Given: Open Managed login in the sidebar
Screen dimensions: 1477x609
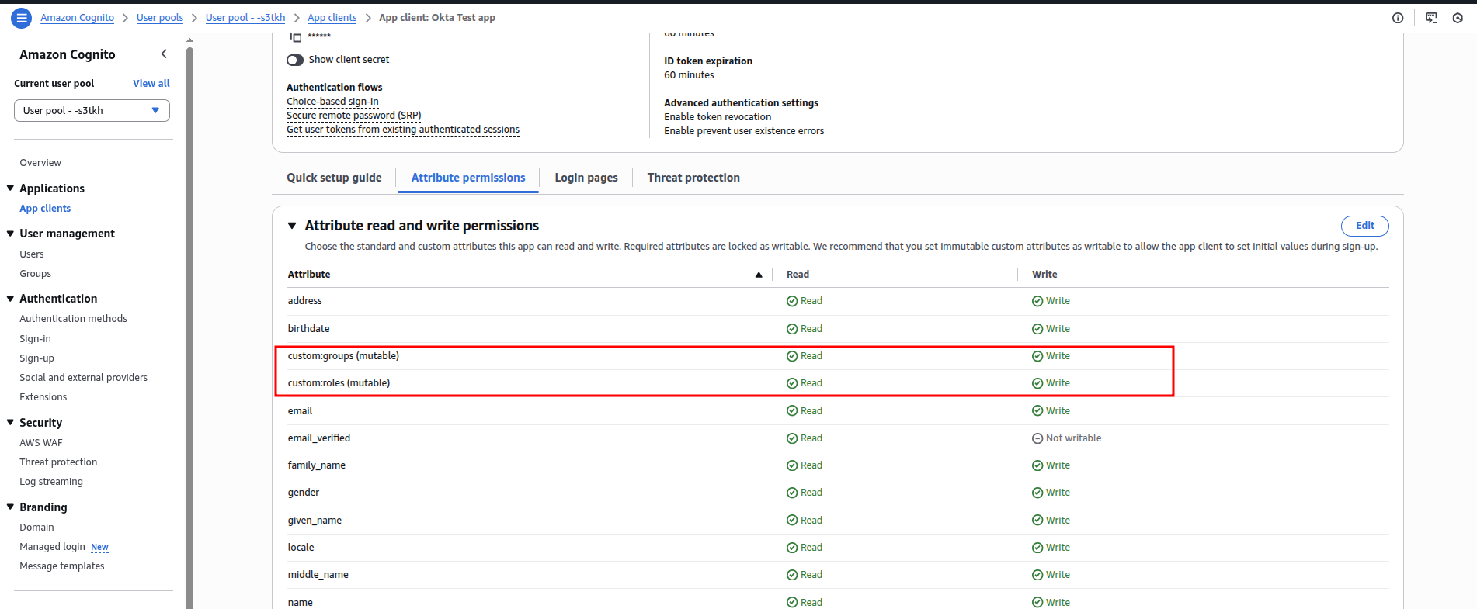Looking at the screenshot, I should coord(52,547).
